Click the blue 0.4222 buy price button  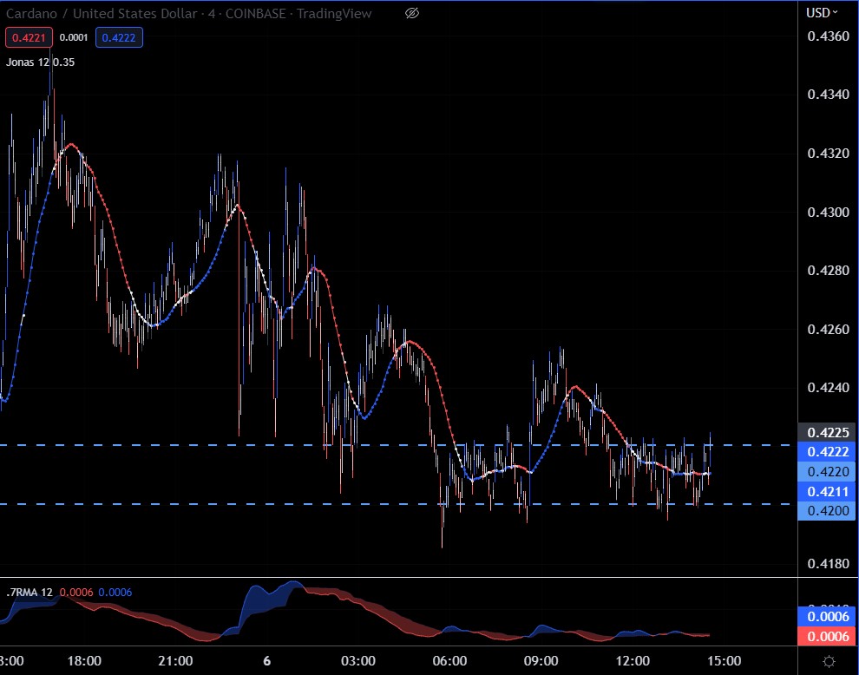click(119, 37)
